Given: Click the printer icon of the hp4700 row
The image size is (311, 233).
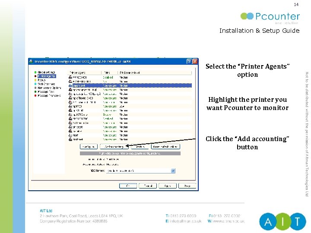Looking at the screenshot, I should coord(70,106).
